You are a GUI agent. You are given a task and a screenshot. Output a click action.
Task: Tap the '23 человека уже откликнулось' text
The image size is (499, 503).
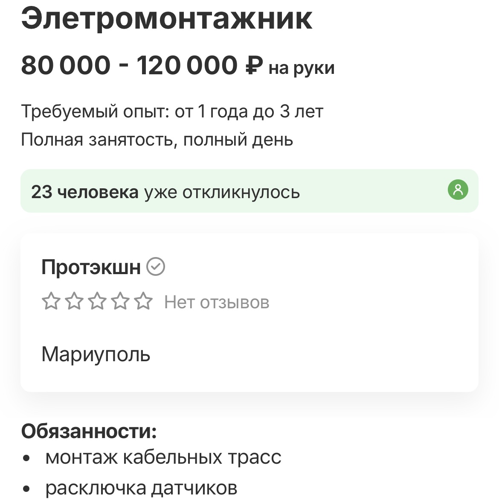[165, 192]
